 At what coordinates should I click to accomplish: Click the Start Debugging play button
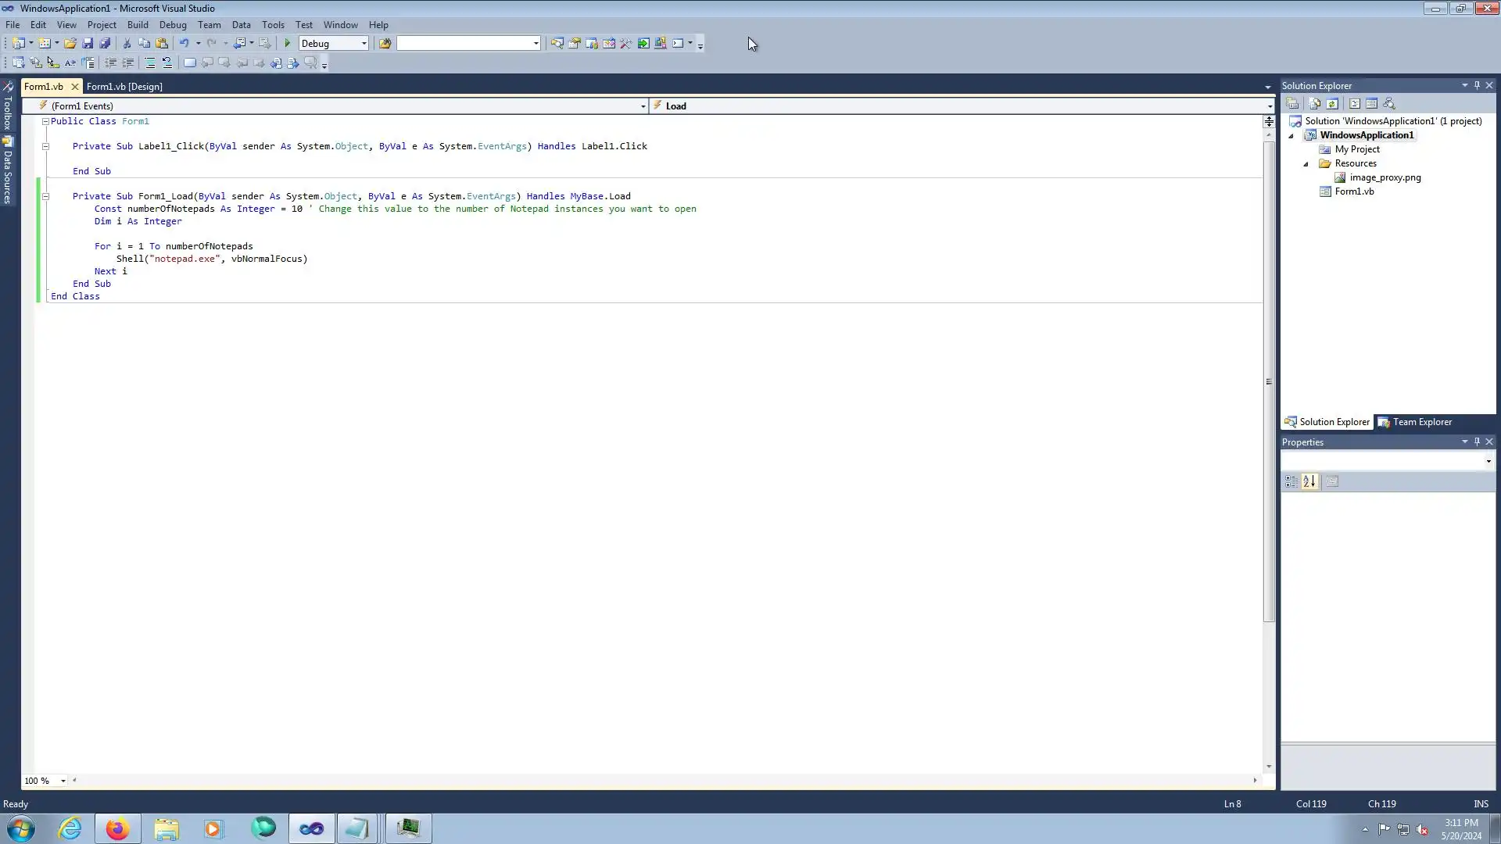click(x=288, y=44)
